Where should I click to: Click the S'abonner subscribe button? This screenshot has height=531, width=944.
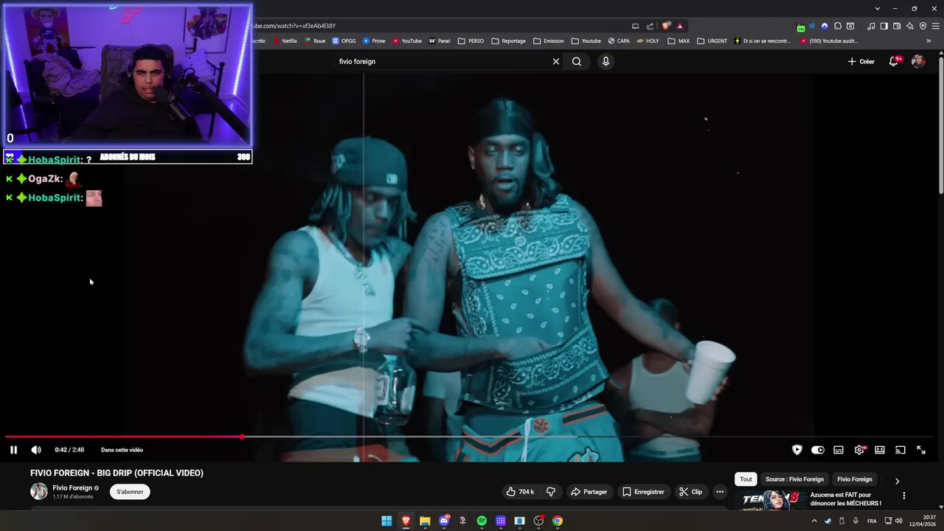tap(130, 492)
